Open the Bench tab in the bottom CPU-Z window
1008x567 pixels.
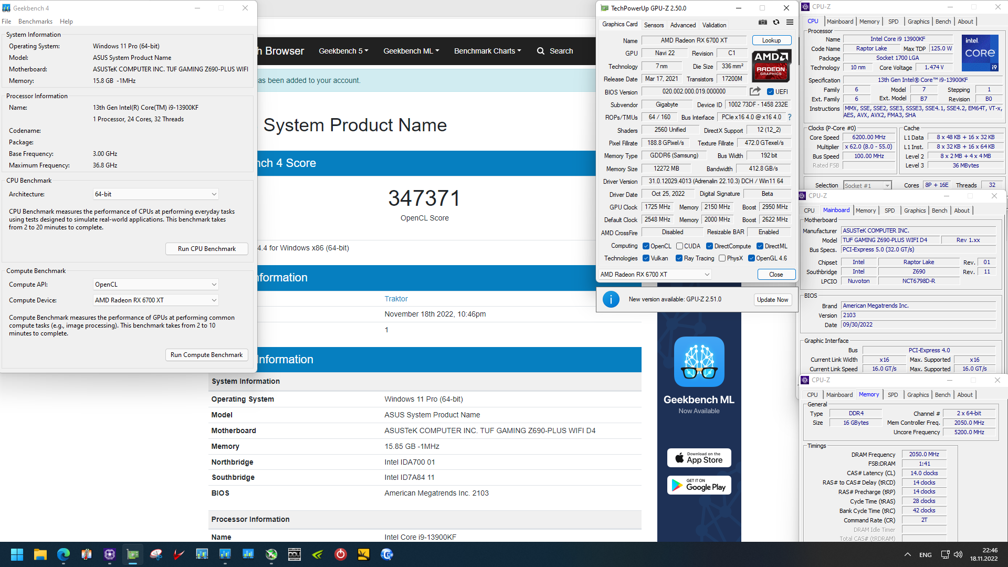942,395
